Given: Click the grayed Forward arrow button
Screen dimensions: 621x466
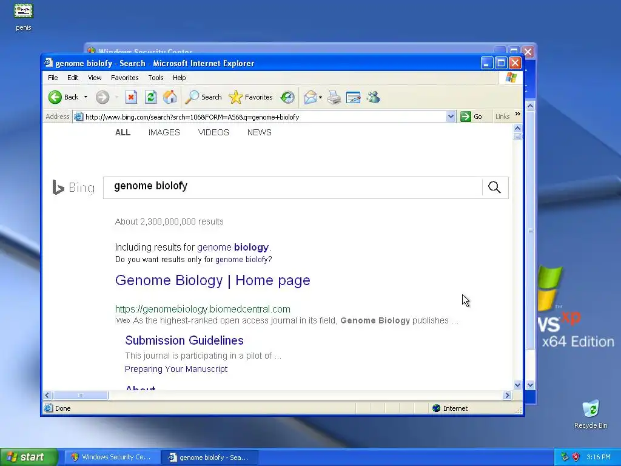Looking at the screenshot, I should (102, 97).
